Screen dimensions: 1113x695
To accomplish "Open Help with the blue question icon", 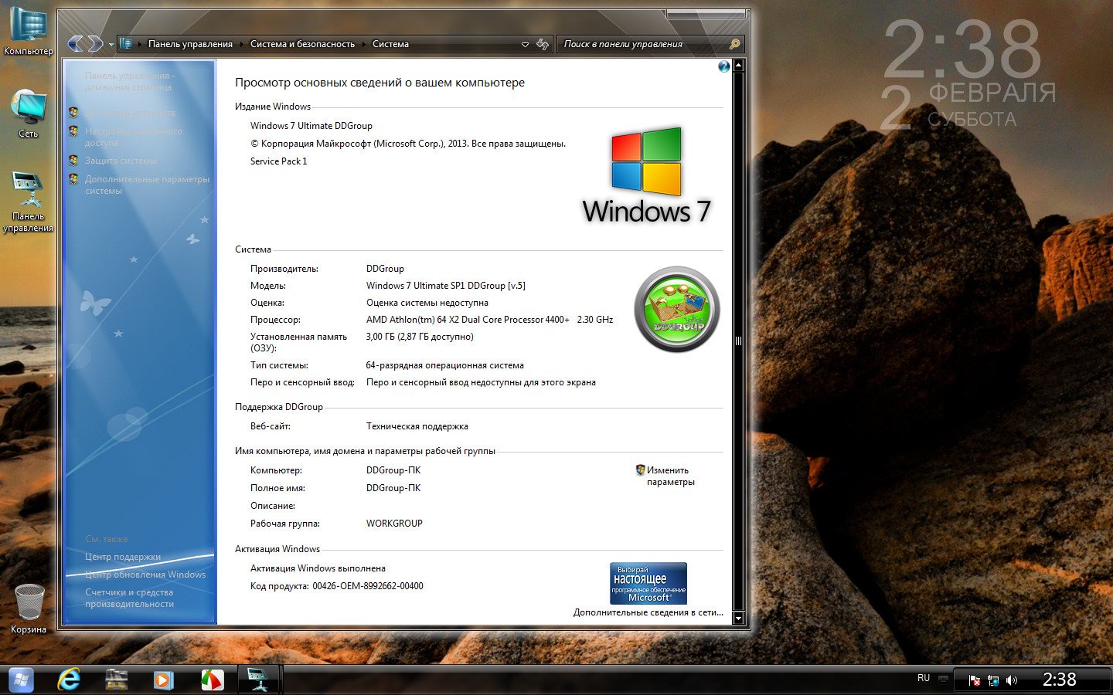I will (723, 66).
